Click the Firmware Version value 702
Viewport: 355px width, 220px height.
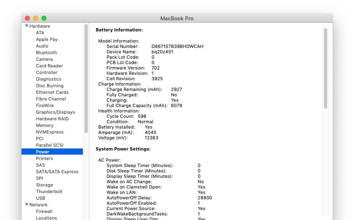pyautogui.click(x=155, y=68)
